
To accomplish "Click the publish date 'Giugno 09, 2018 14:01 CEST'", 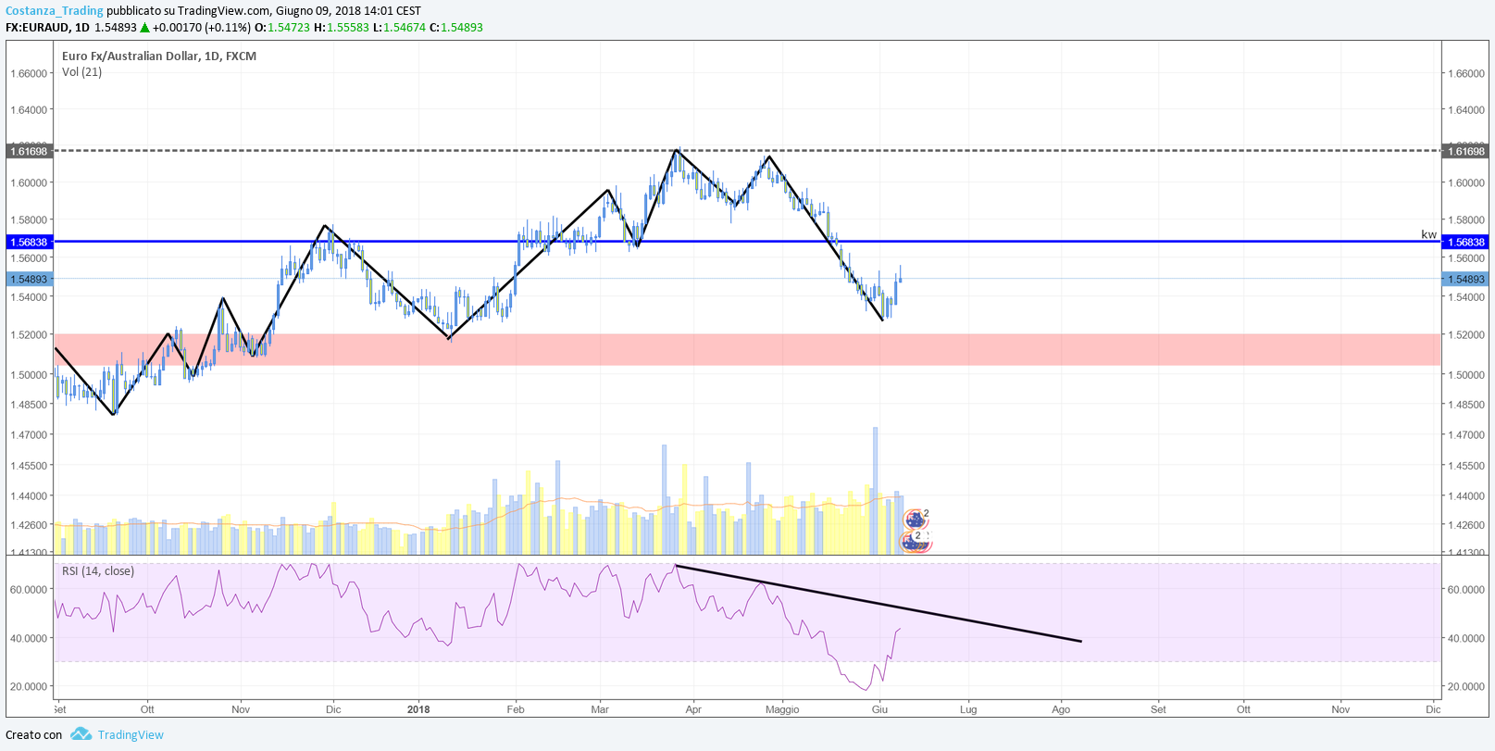I will 348,11.
